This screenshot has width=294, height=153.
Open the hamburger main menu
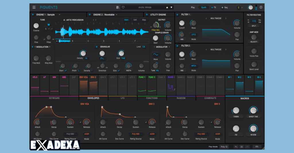pos(34,7)
